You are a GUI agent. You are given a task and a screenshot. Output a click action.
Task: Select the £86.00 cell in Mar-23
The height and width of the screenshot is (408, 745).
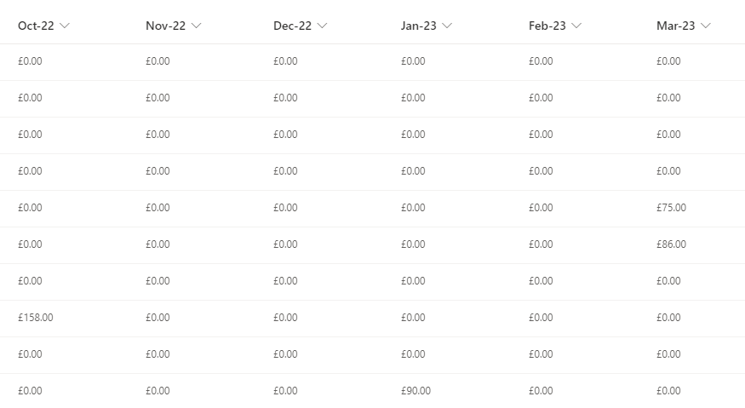672,244
